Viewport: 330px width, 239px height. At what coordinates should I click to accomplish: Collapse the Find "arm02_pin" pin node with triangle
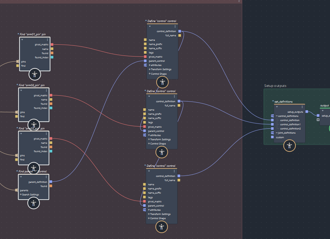tap(21, 90)
